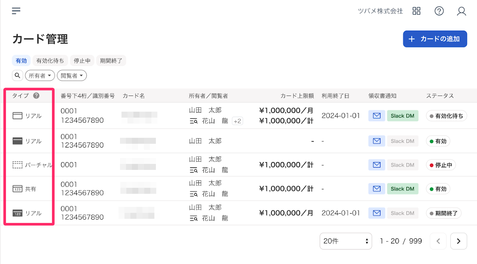This screenshot has width=477, height=264.
Task: Click email notification icon in second row
Action: point(377,141)
